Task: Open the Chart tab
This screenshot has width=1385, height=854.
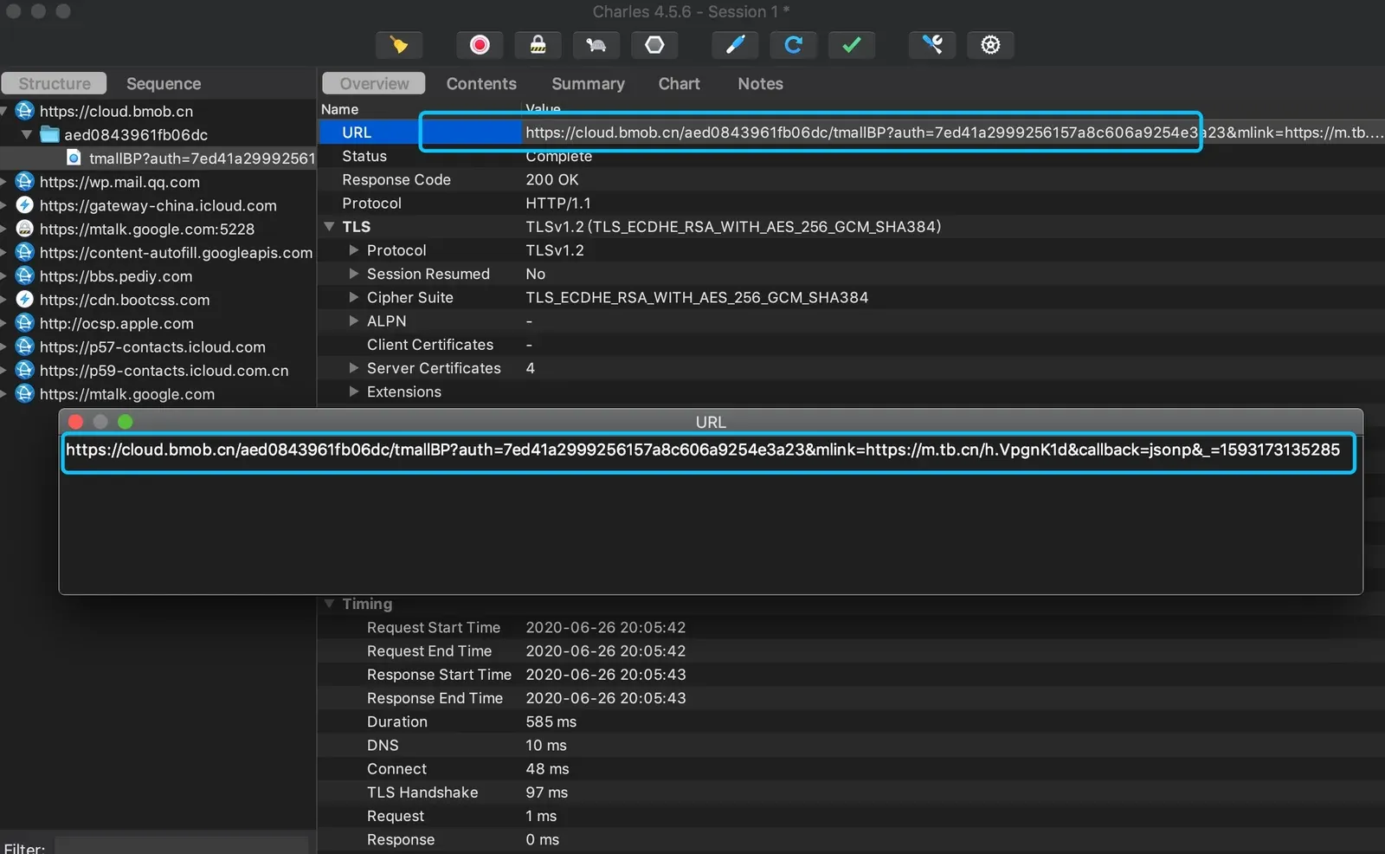Action: [x=679, y=83]
